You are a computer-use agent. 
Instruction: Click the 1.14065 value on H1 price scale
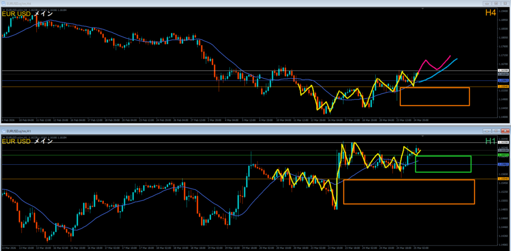pyautogui.click(x=504, y=244)
